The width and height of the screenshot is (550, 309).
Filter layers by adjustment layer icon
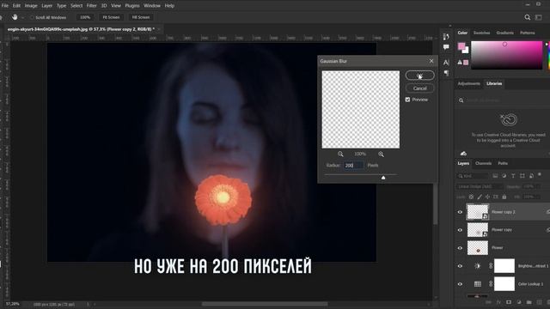[504, 176]
